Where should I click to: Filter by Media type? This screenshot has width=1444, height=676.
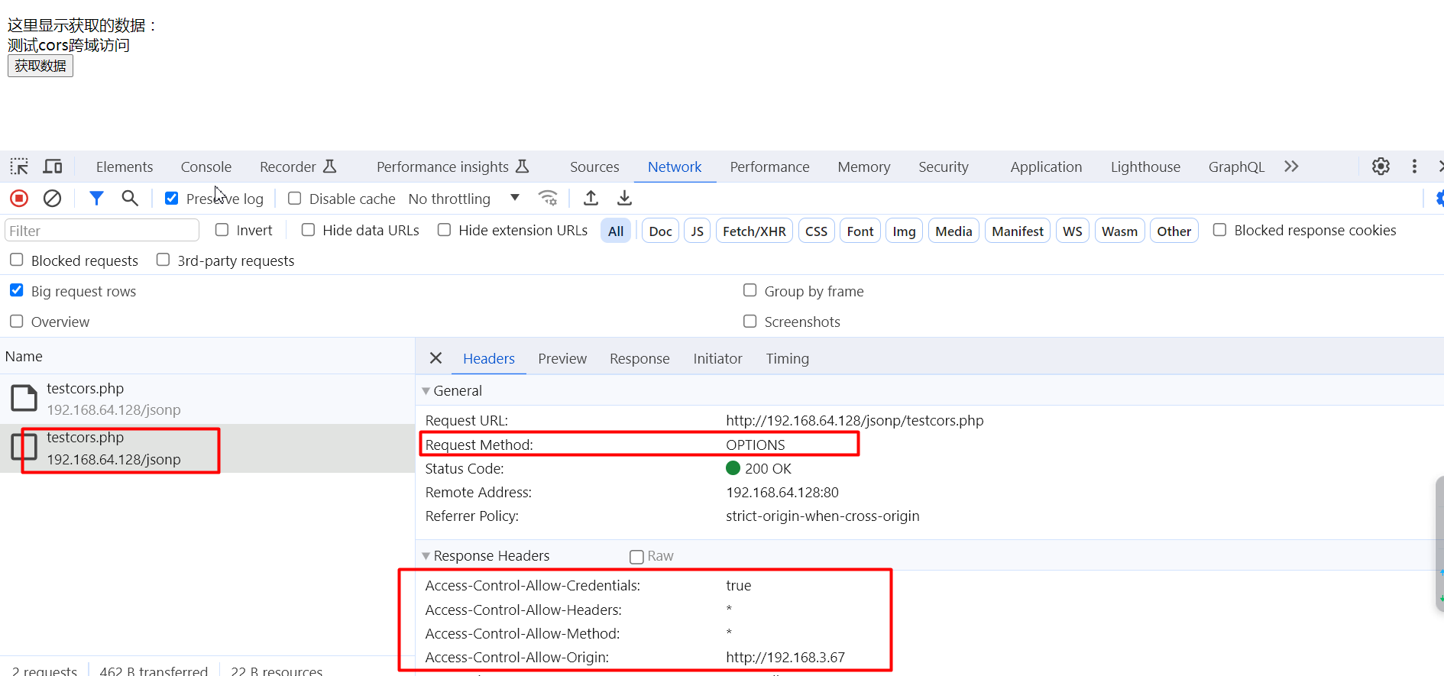pos(953,231)
